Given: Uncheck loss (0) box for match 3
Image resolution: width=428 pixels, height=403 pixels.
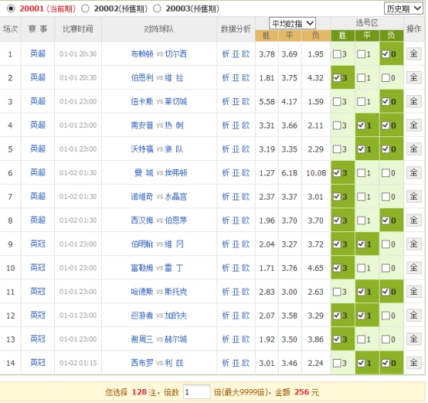Looking at the screenshot, I should [386, 101].
